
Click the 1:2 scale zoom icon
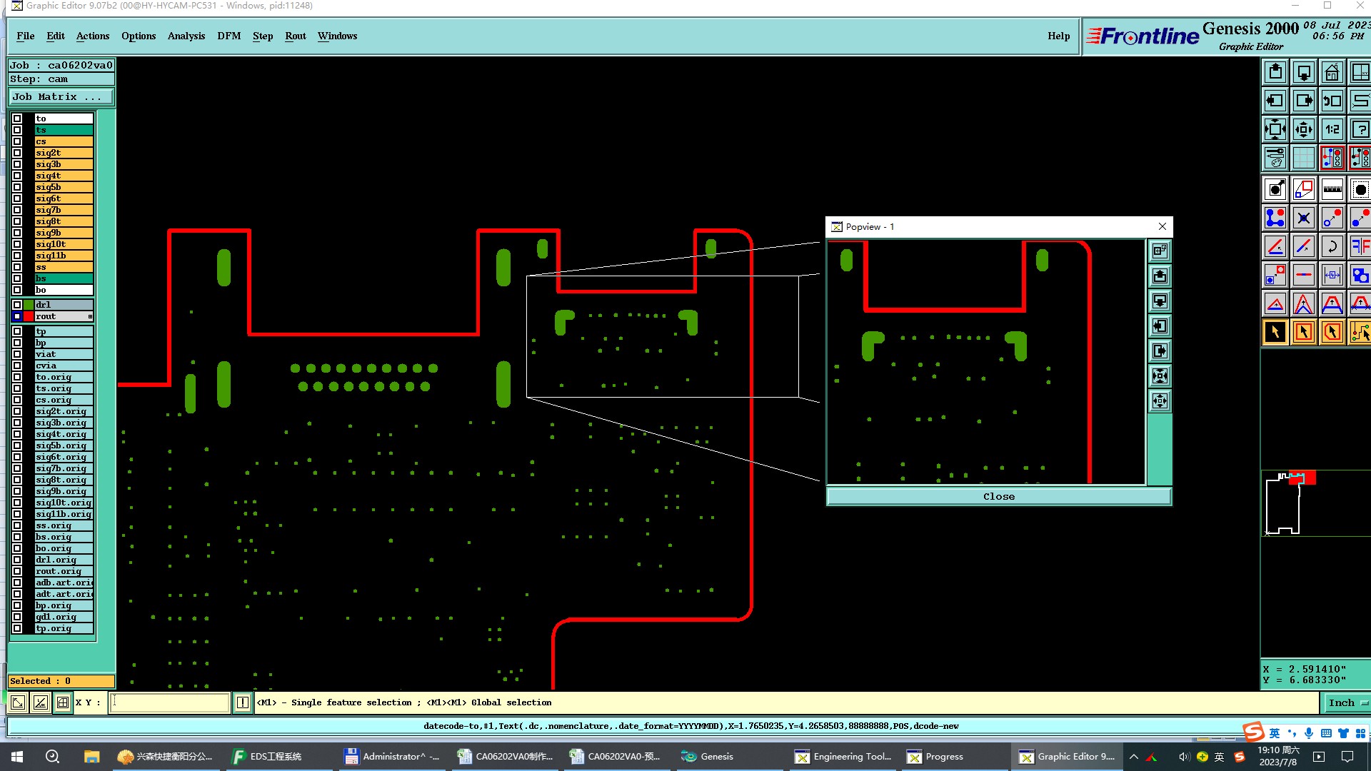coord(1332,129)
